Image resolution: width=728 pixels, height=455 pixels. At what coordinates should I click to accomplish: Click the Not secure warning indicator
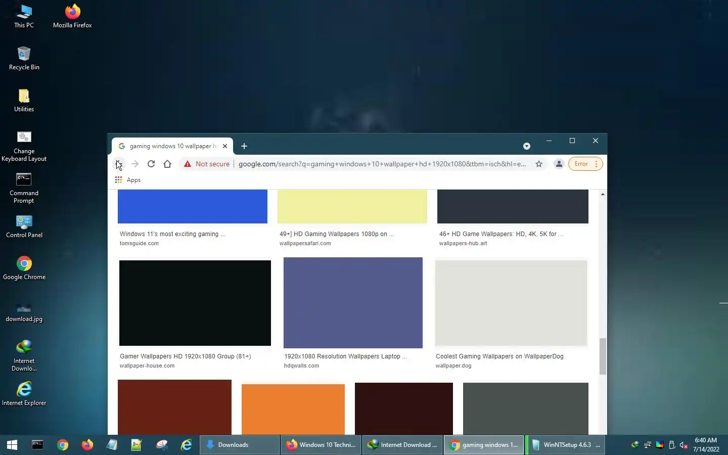(207, 164)
